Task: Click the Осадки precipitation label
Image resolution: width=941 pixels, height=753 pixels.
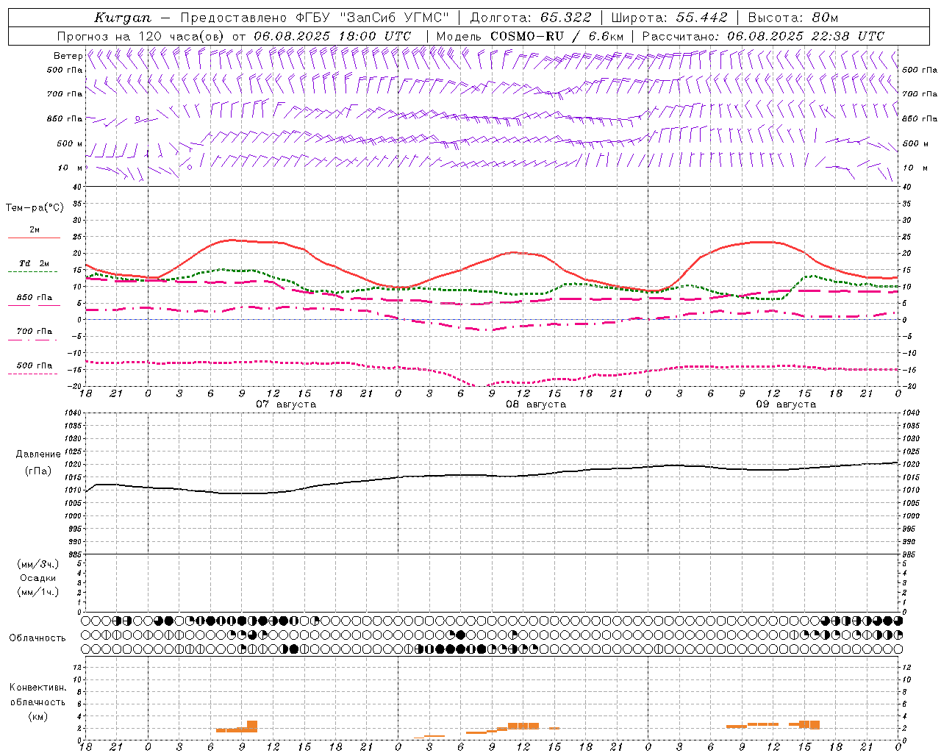Action: point(37,578)
